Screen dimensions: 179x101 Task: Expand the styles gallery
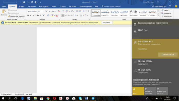(158, 16)
